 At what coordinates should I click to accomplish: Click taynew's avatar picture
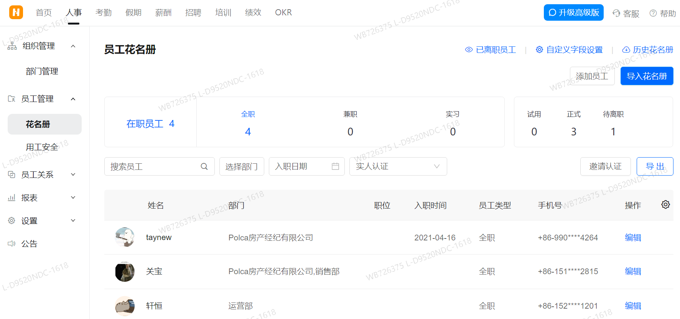[125, 237]
